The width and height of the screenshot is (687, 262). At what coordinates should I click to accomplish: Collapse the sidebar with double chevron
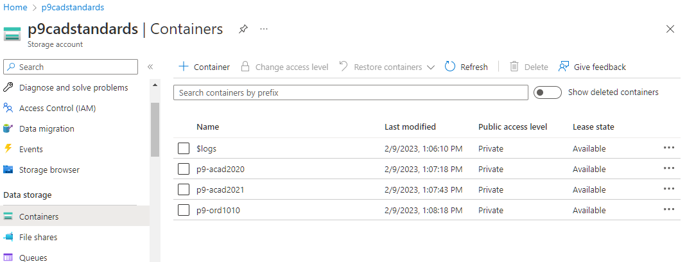[x=150, y=67]
